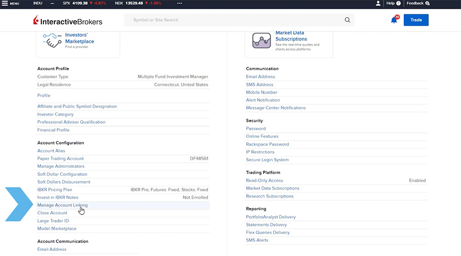The image size is (461, 256).
Task: Open the notification bell icon
Action: click(x=394, y=20)
